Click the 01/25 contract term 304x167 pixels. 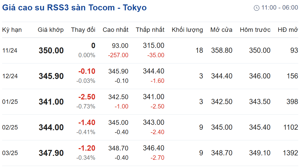(10, 102)
